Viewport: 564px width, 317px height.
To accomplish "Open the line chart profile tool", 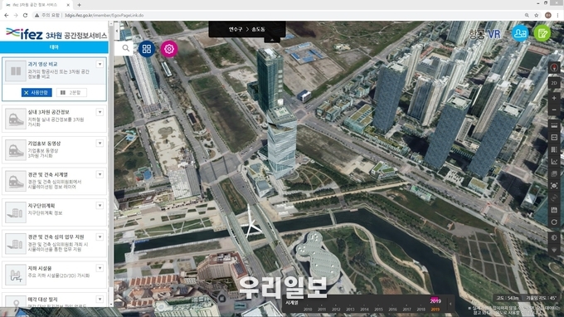I will point(554,162).
